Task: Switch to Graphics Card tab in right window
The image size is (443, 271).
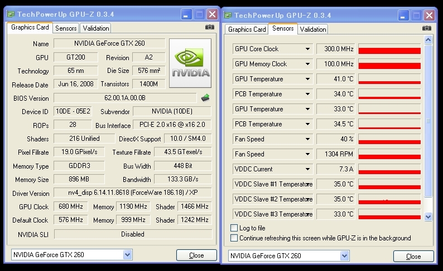Action: tap(247, 29)
